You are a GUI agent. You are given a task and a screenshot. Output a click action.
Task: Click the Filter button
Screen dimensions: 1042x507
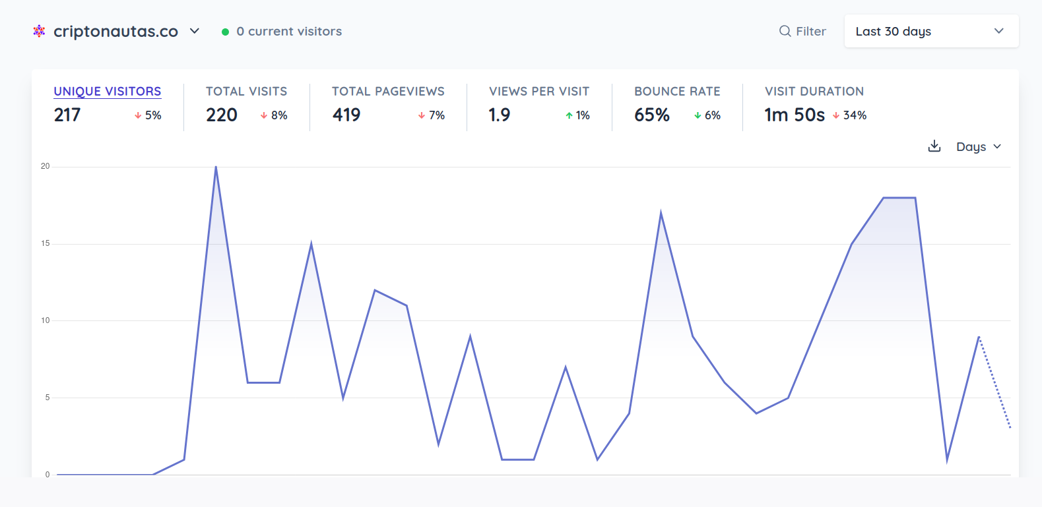[802, 32]
